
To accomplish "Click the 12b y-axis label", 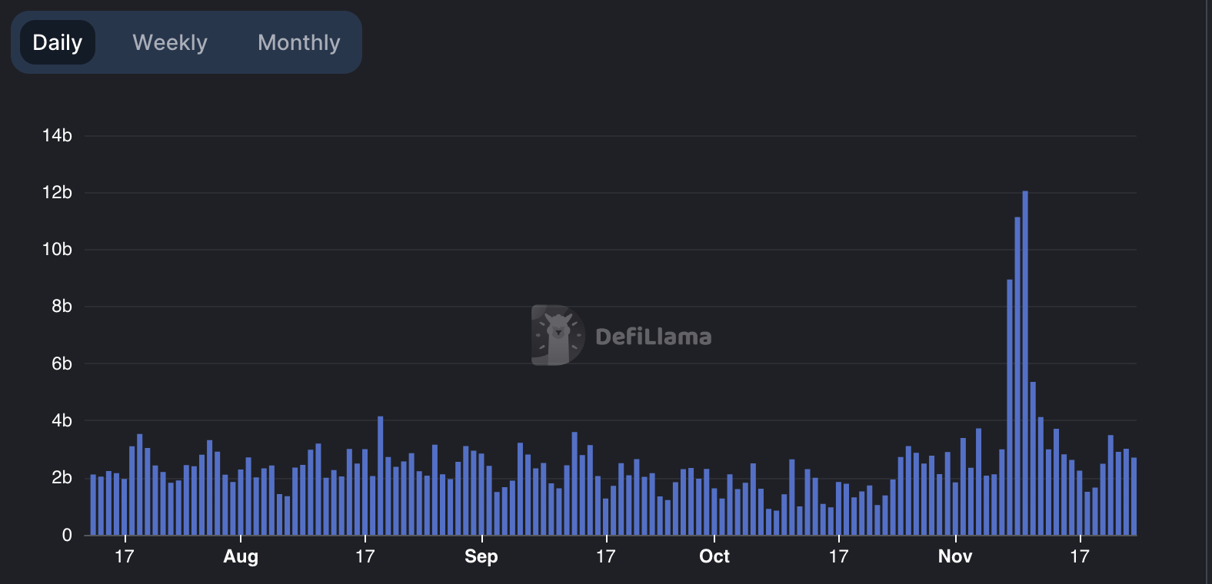I will coord(57,193).
